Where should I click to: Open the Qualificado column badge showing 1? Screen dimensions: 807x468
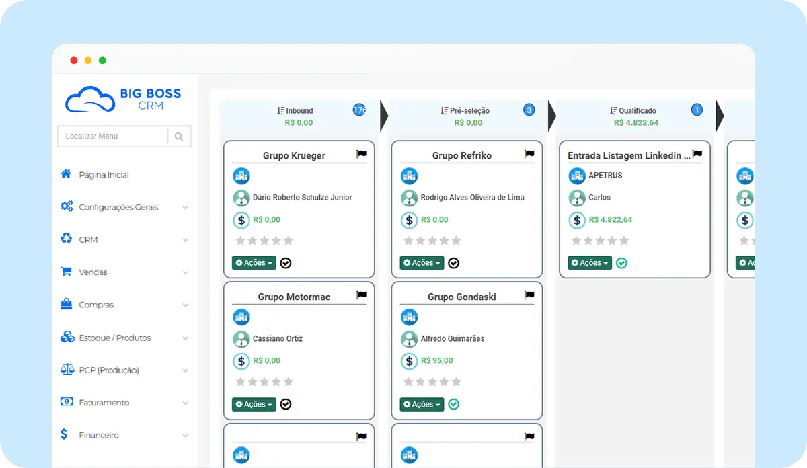[697, 110]
